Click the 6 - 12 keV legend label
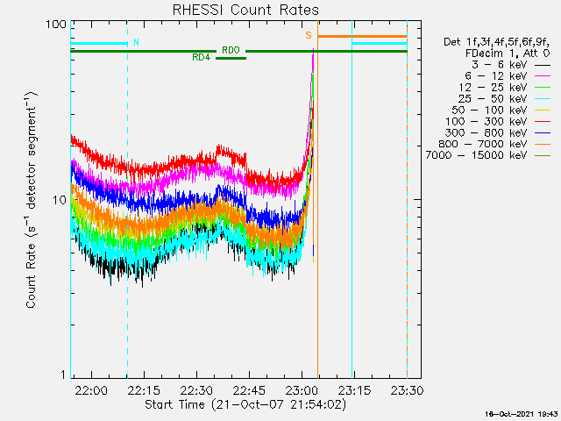 [x=496, y=76]
